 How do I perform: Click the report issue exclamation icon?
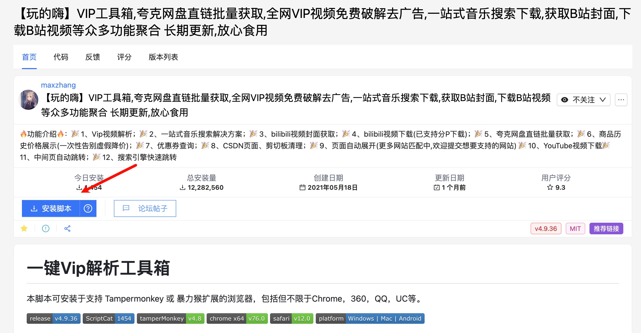45,228
